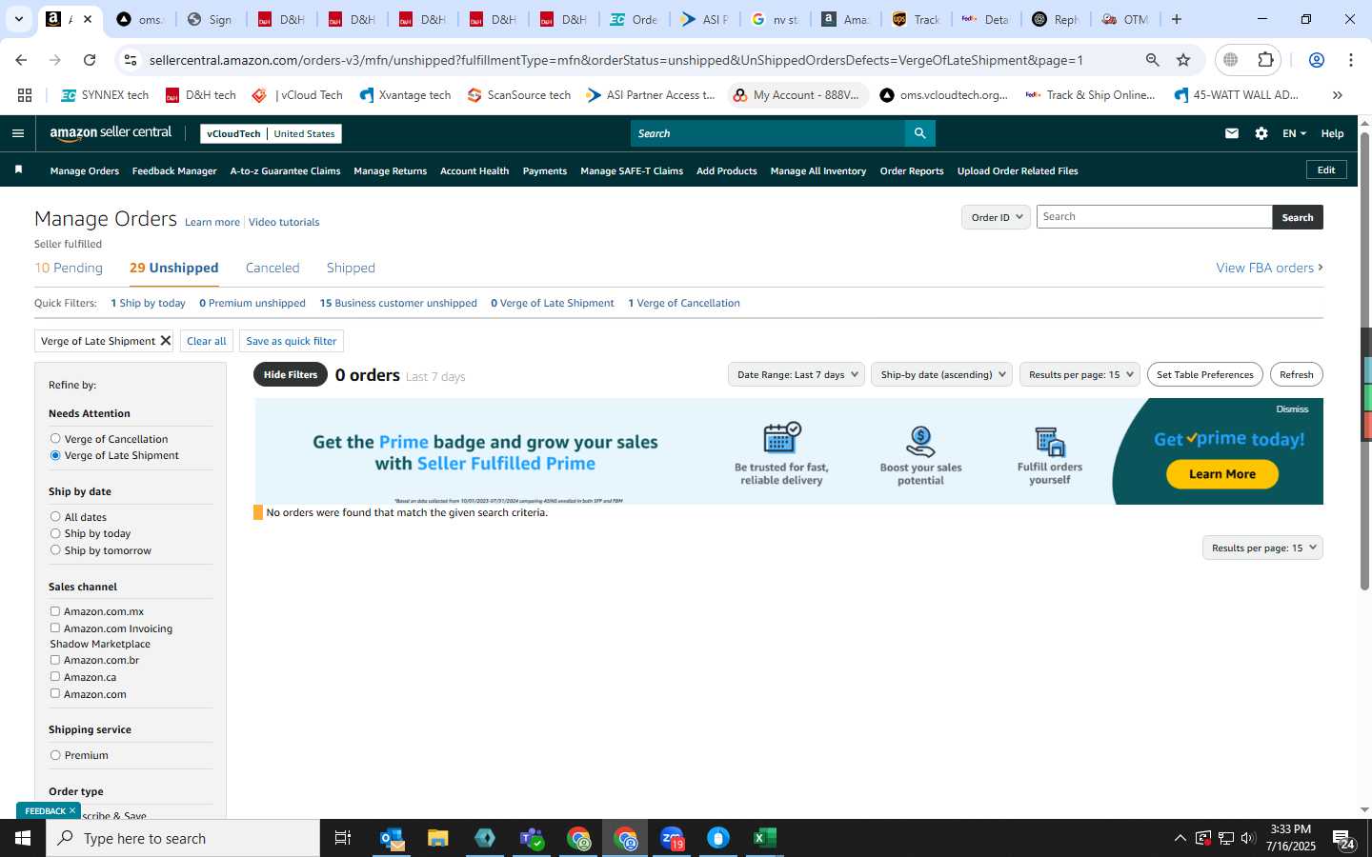Open new browser tab with plus icon
1372x857 pixels.
pyautogui.click(x=1177, y=19)
